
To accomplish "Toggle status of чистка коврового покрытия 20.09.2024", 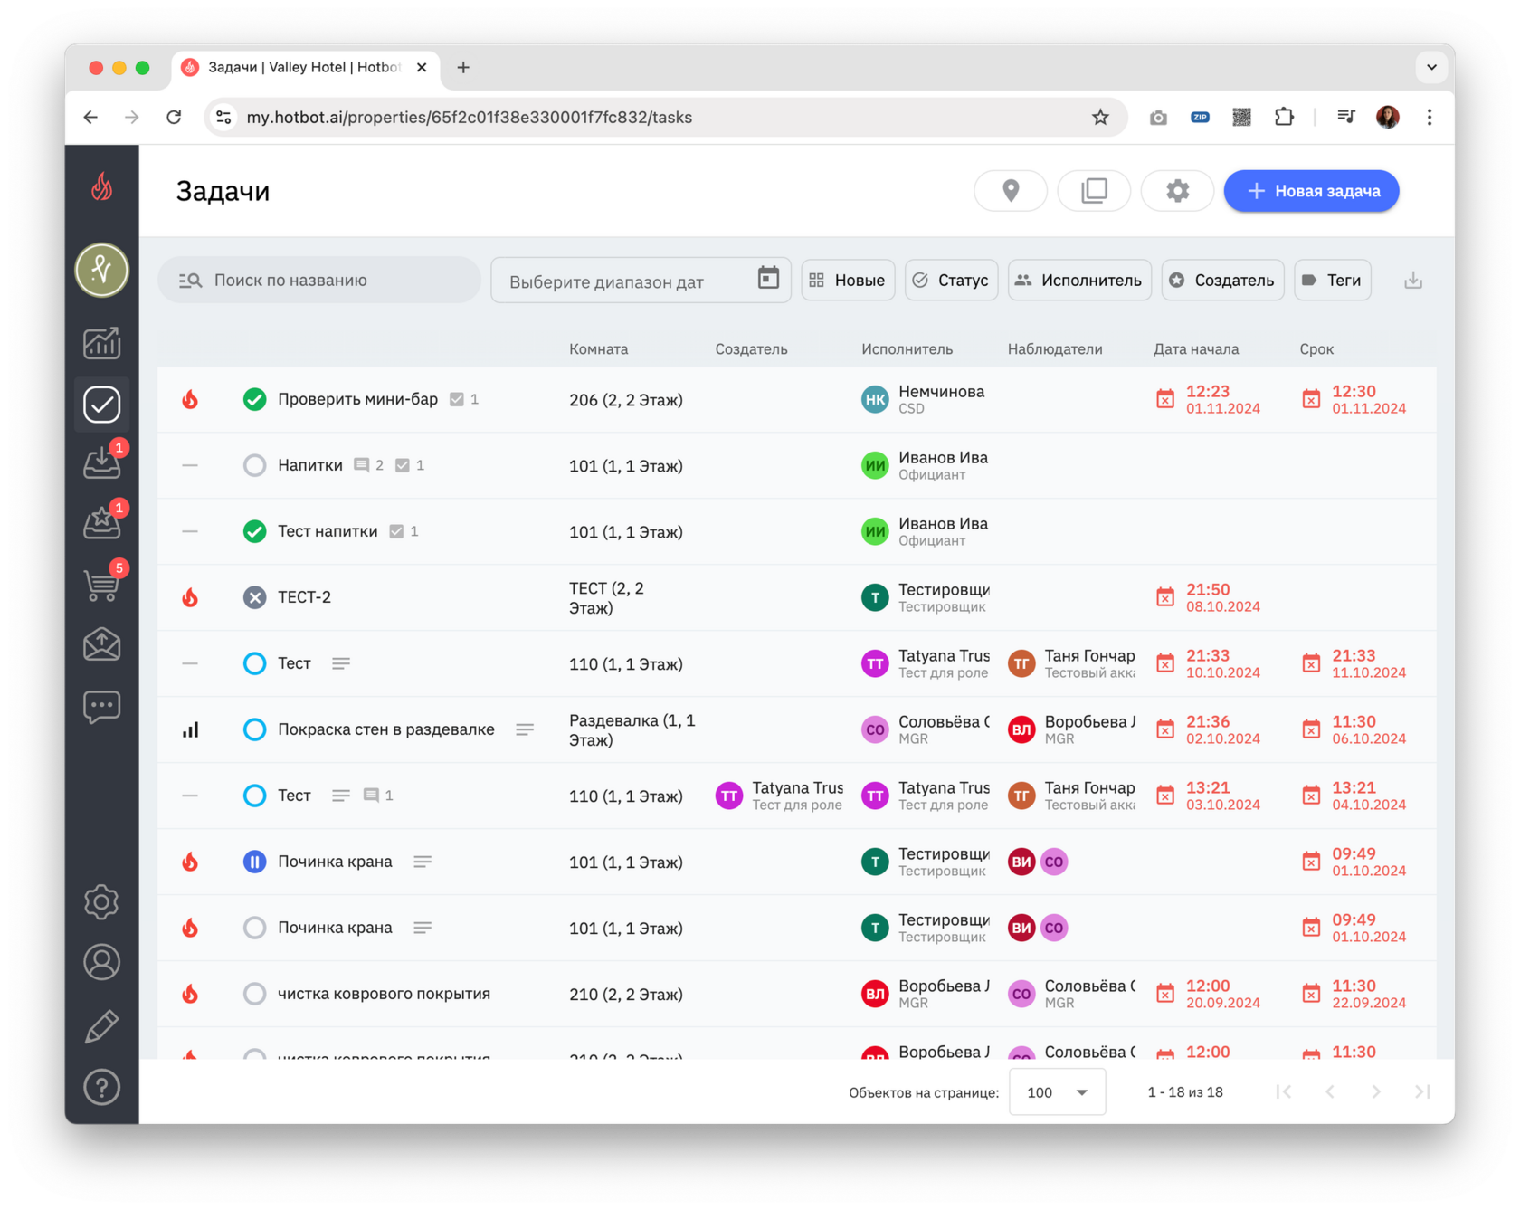I will (254, 994).
